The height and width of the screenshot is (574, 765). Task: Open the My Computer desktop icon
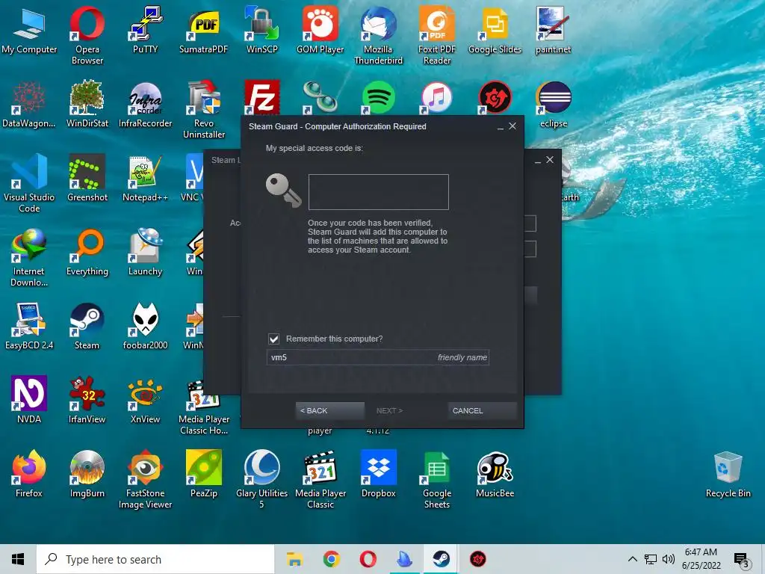tap(29, 30)
